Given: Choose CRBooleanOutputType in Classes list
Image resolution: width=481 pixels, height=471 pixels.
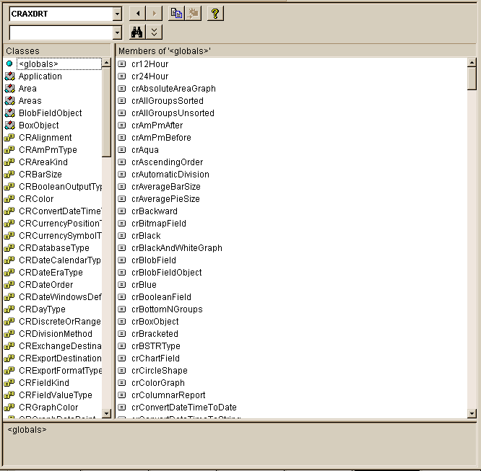Looking at the screenshot, I should (60, 187).
